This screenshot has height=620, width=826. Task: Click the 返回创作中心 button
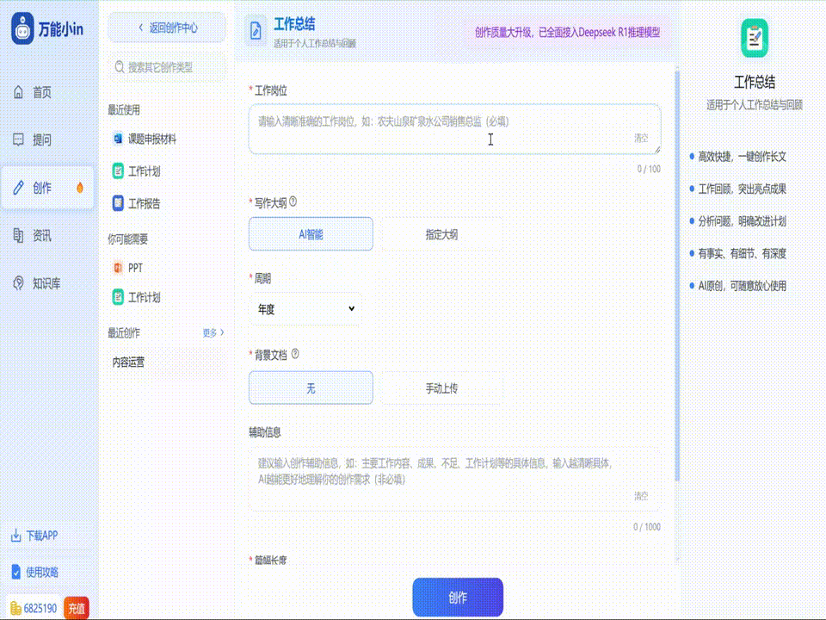pyautogui.click(x=167, y=28)
